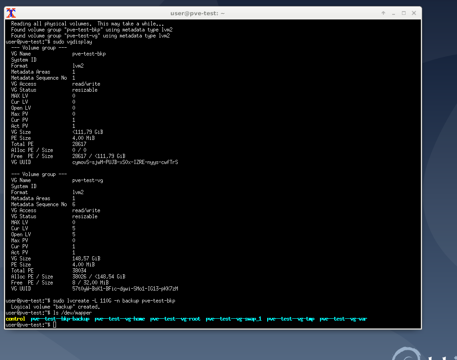Select the pve--test--vg-tmp device entry
Viewport: 457px width, 360px height.
click(290, 319)
